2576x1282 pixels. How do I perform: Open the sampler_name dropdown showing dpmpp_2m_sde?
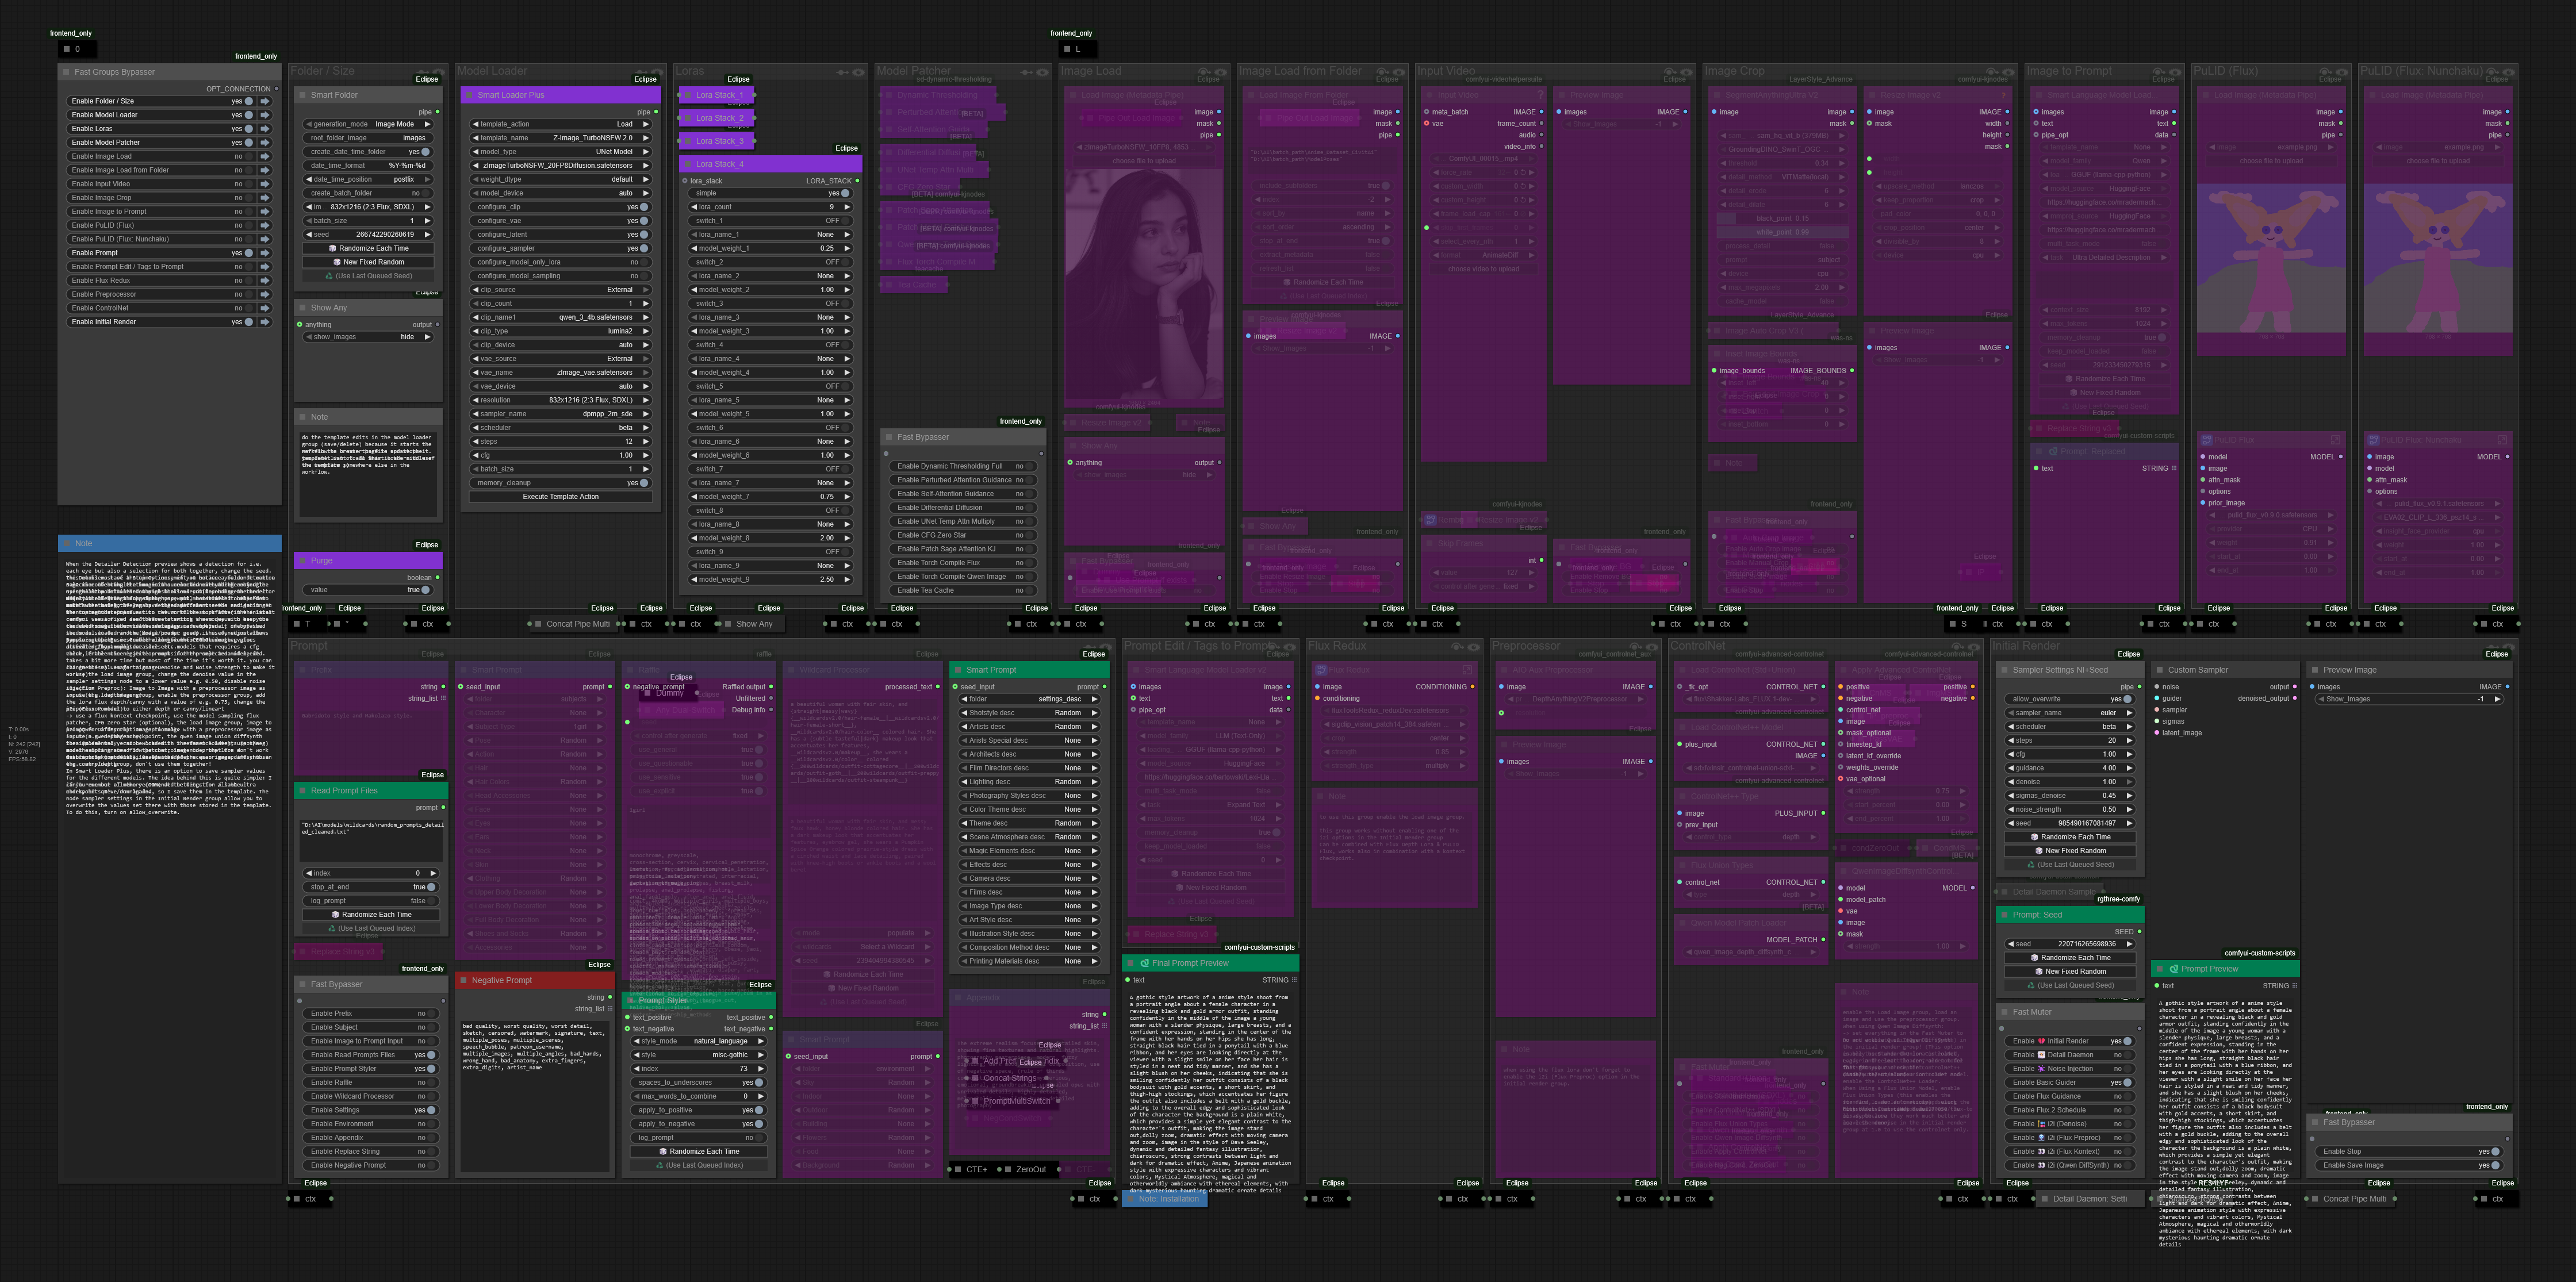point(561,414)
